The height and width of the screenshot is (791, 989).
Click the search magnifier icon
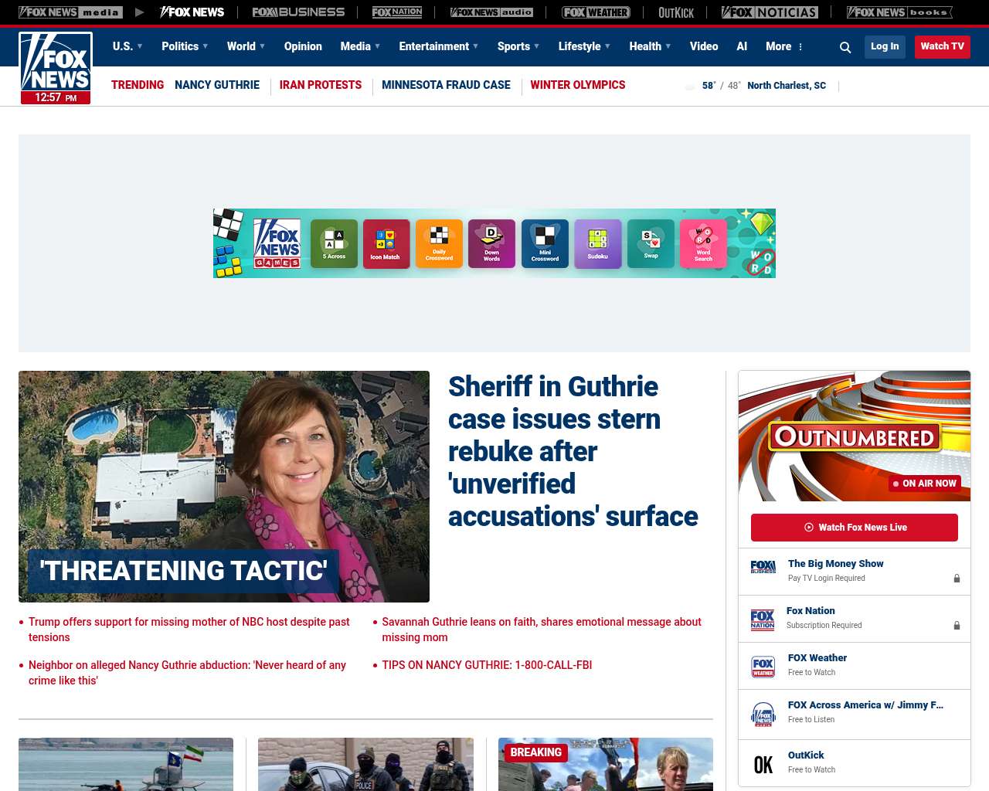845,47
